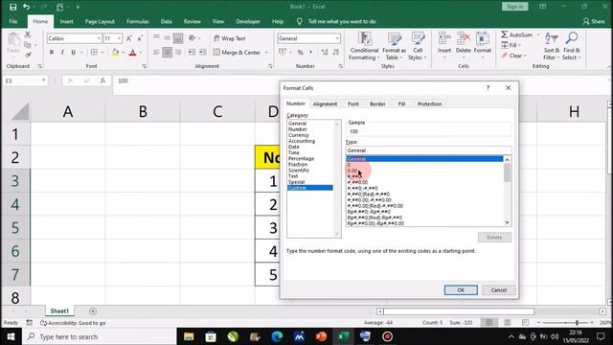The height and width of the screenshot is (345, 613).
Task: Apply fill color bucket
Action: tap(115, 52)
